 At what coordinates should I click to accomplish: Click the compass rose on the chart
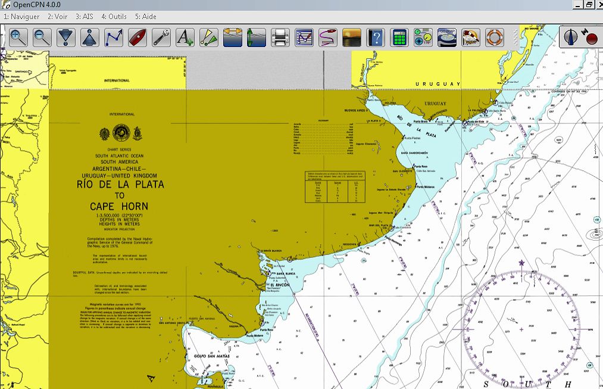point(522,329)
